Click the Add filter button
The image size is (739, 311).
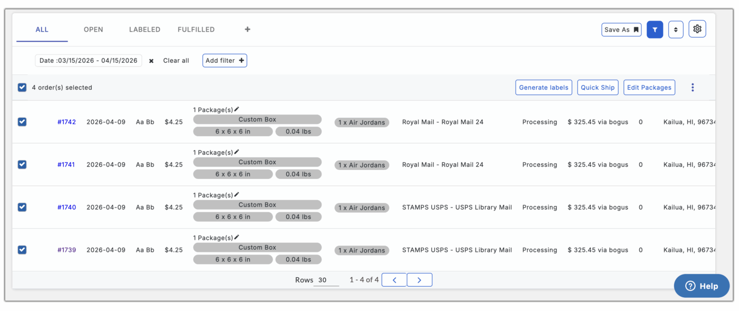pyautogui.click(x=225, y=61)
